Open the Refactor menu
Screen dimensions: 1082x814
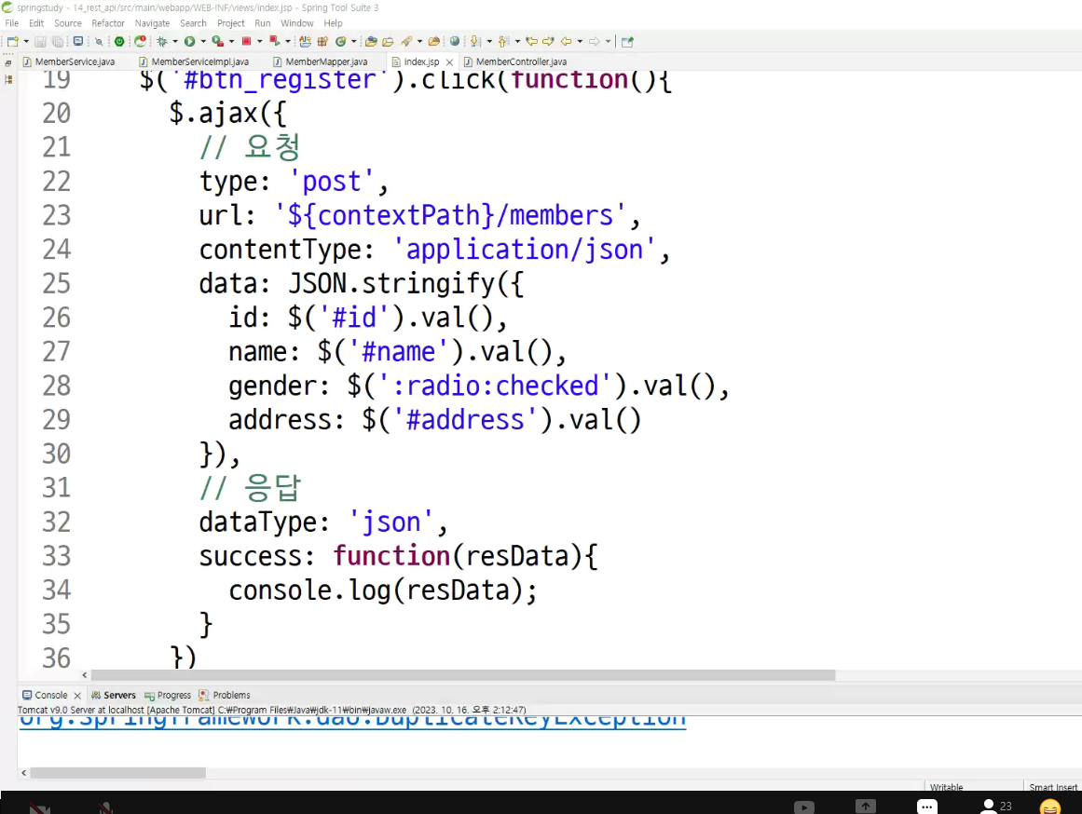tap(108, 22)
